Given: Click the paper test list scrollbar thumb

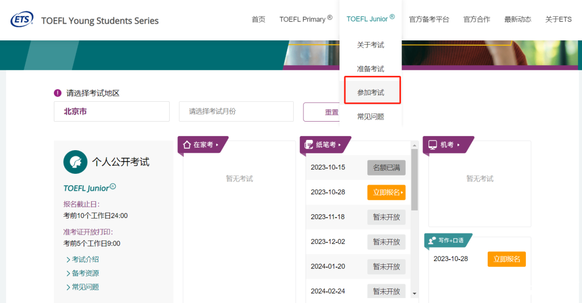Looking at the screenshot, I should [x=414, y=179].
